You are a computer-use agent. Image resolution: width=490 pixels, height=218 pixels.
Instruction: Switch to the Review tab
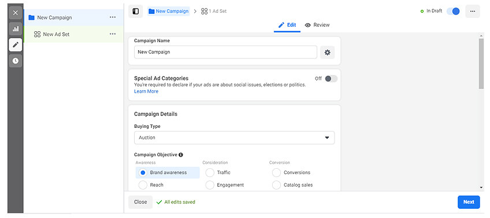tap(317, 25)
